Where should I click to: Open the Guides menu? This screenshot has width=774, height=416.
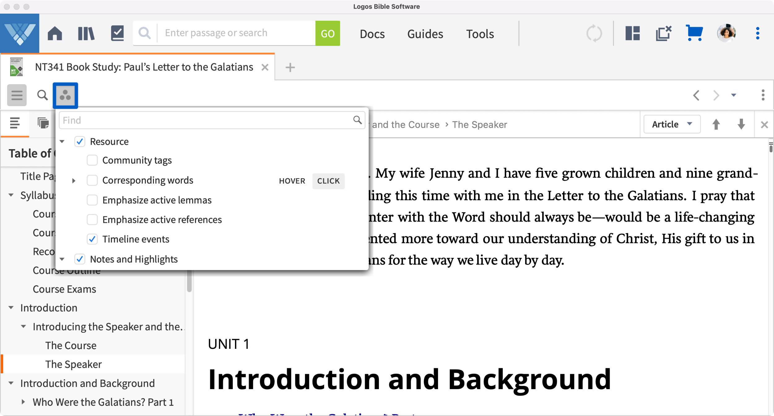point(425,34)
